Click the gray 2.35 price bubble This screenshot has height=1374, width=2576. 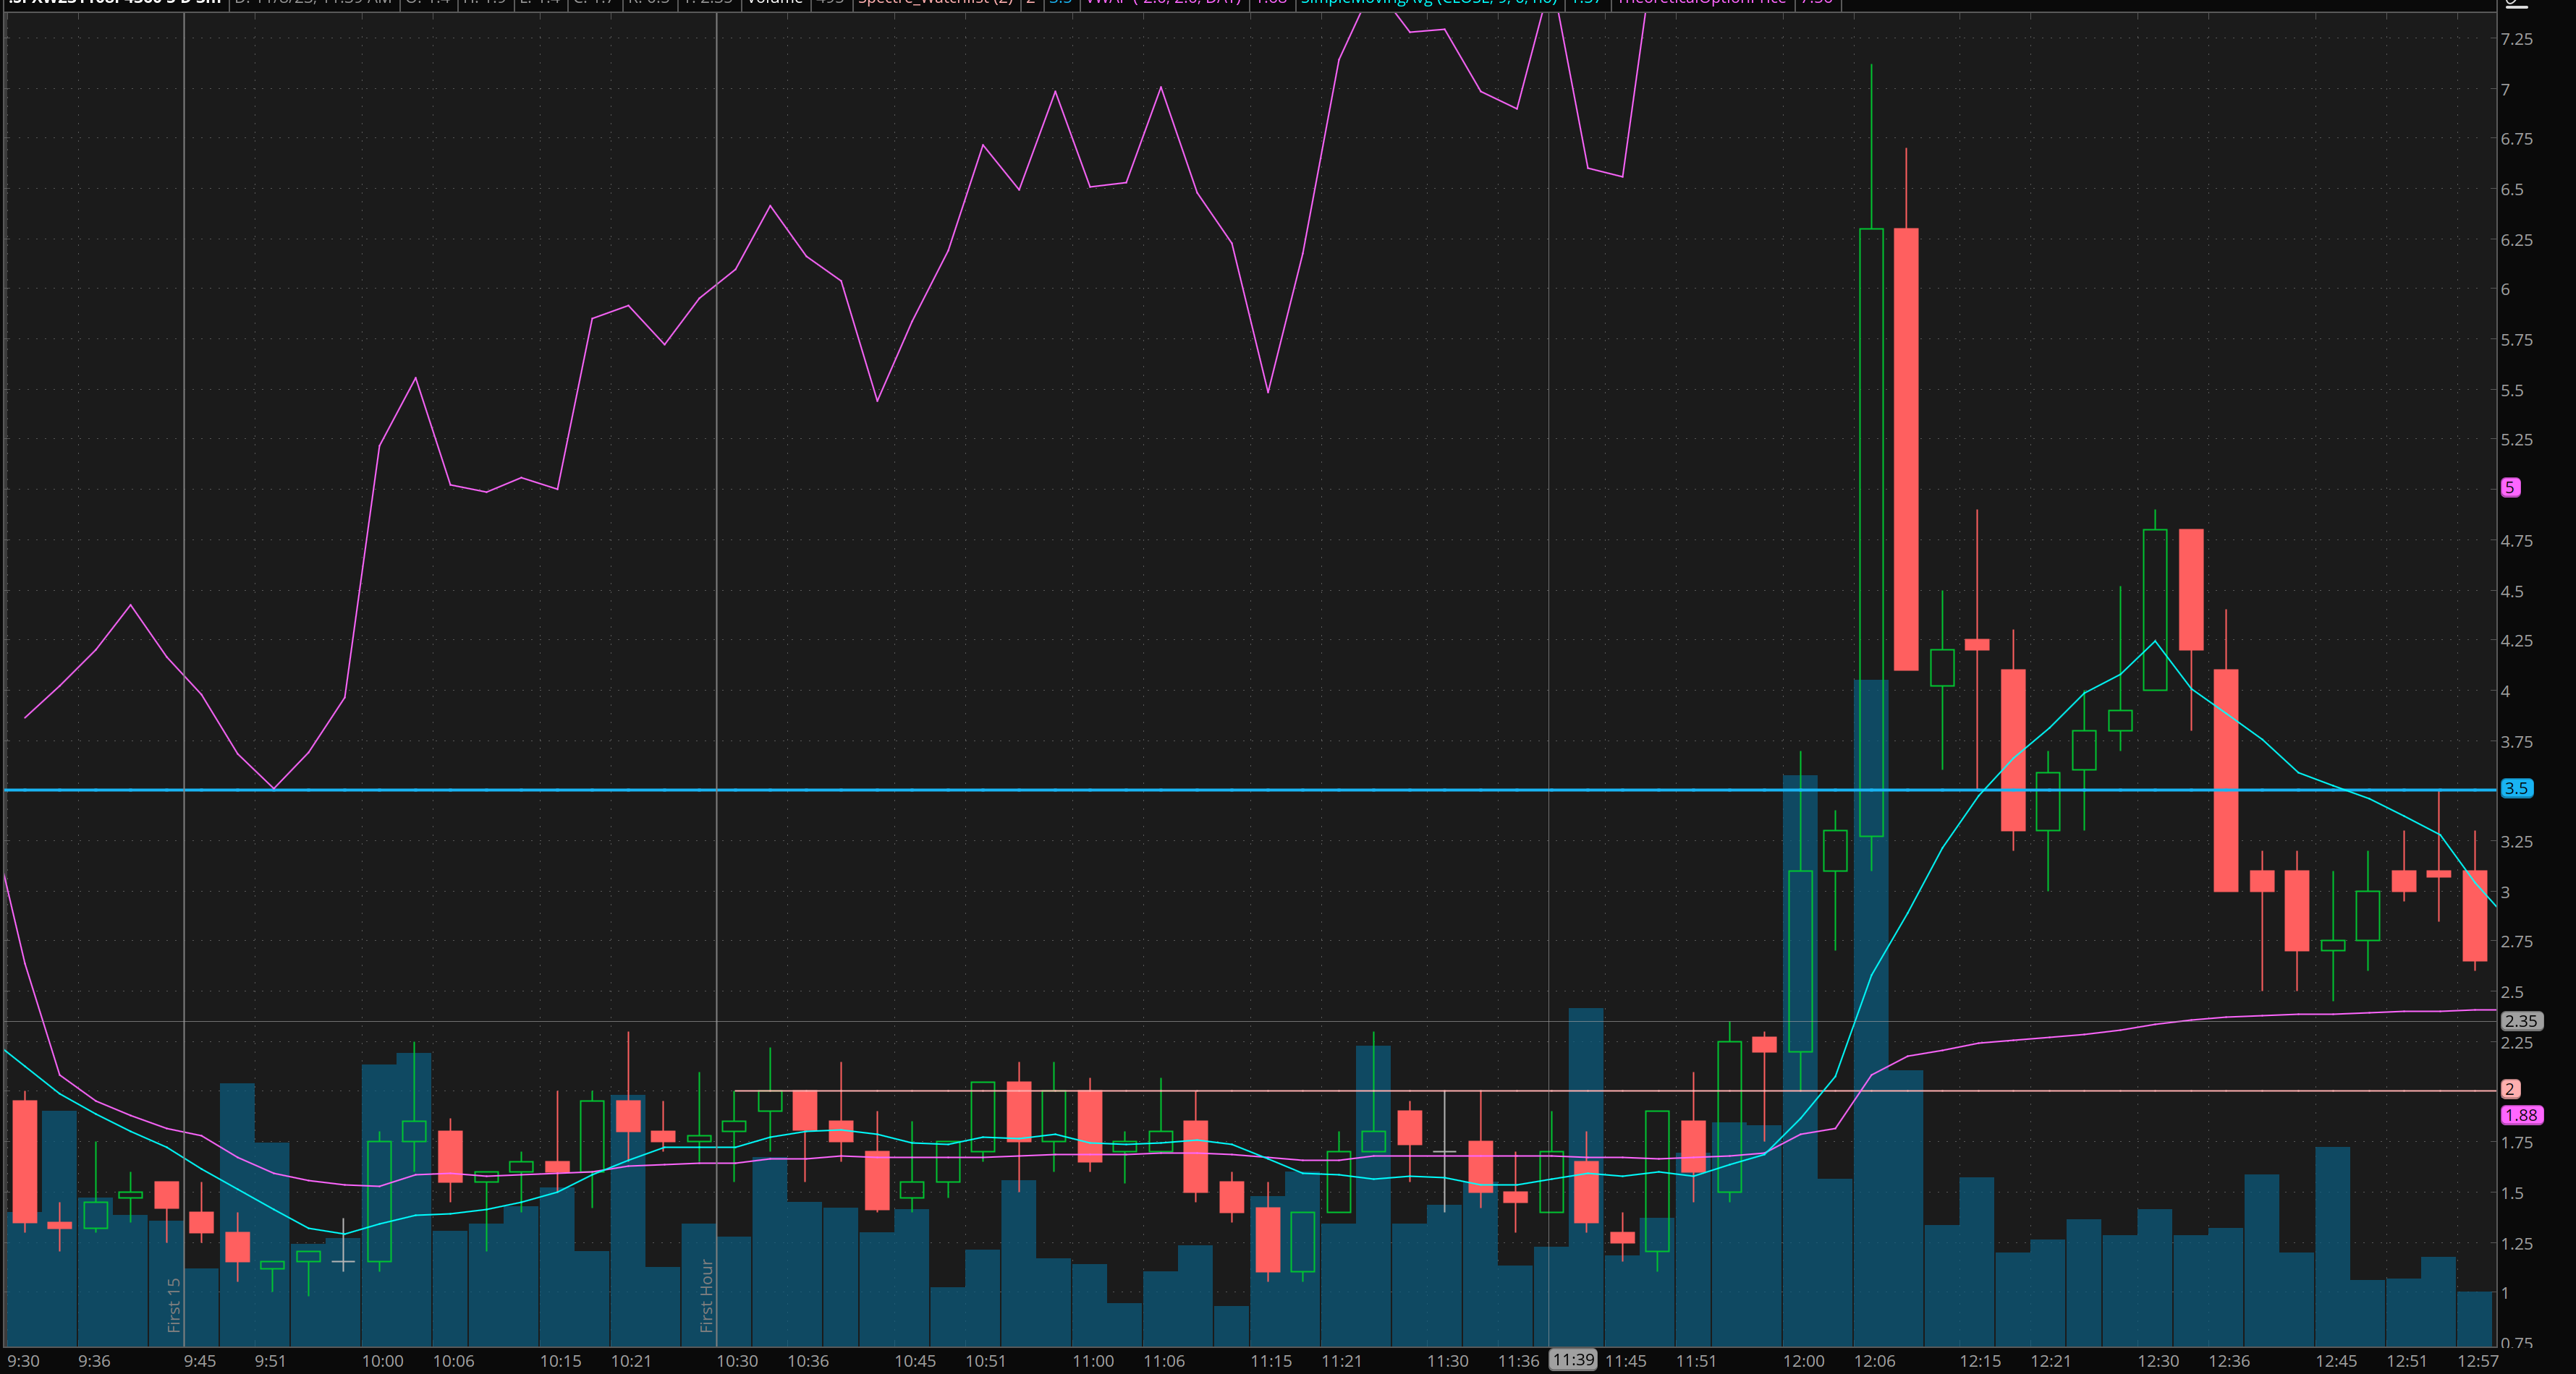point(2520,1021)
